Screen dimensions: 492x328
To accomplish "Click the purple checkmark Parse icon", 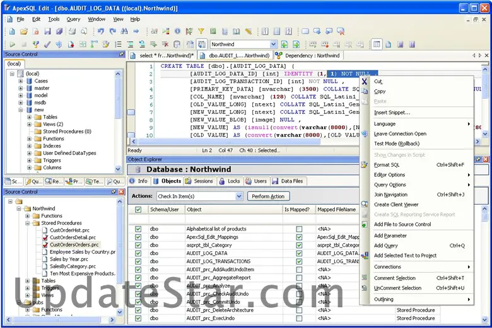I will click(x=47, y=45).
